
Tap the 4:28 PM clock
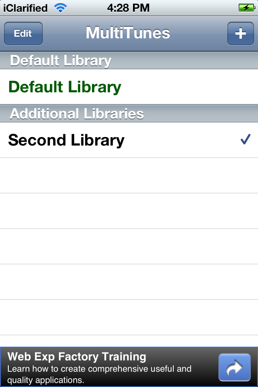(x=129, y=8)
